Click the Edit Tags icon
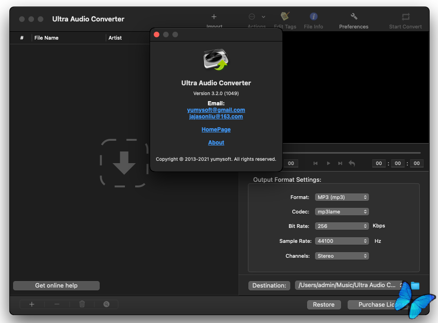 point(285,17)
